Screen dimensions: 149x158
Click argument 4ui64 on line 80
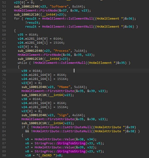(77, 115)
